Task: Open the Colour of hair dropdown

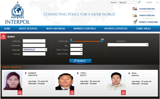Action: point(76,53)
